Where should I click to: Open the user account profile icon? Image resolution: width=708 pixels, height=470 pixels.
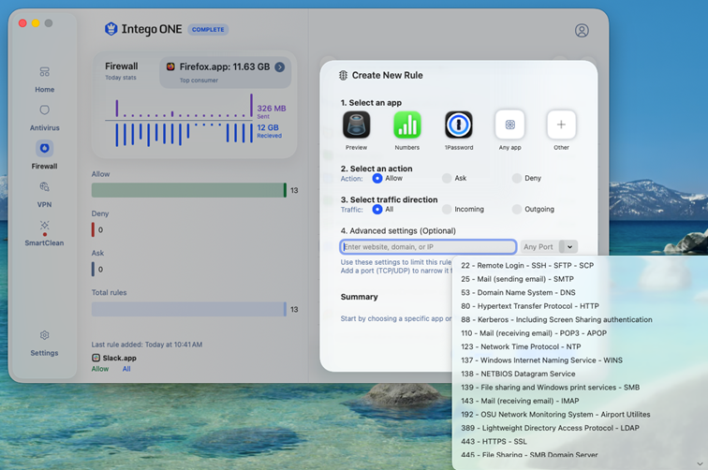pyautogui.click(x=582, y=30)
